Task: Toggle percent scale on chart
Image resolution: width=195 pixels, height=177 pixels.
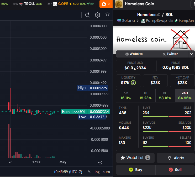Action: tap(89, 172)
